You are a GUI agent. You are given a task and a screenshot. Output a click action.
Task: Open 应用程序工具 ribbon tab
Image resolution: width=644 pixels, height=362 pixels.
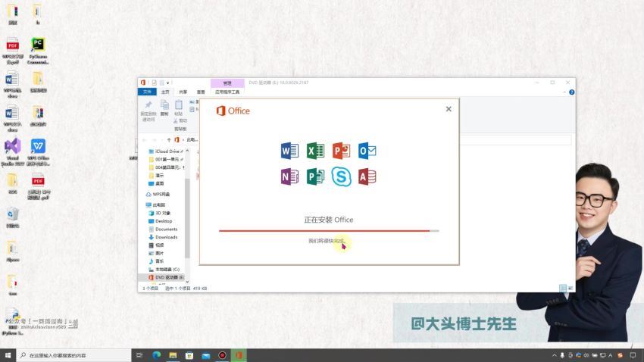[227, 92]
